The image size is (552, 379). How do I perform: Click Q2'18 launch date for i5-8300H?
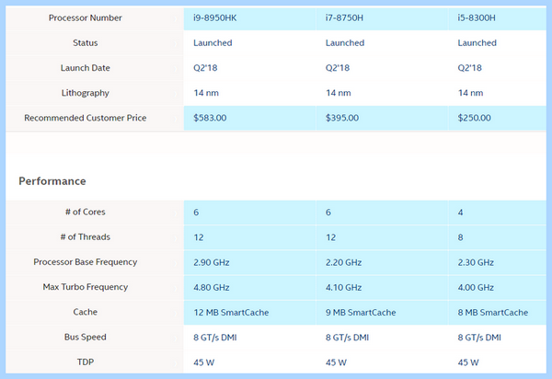pos(469,68)
